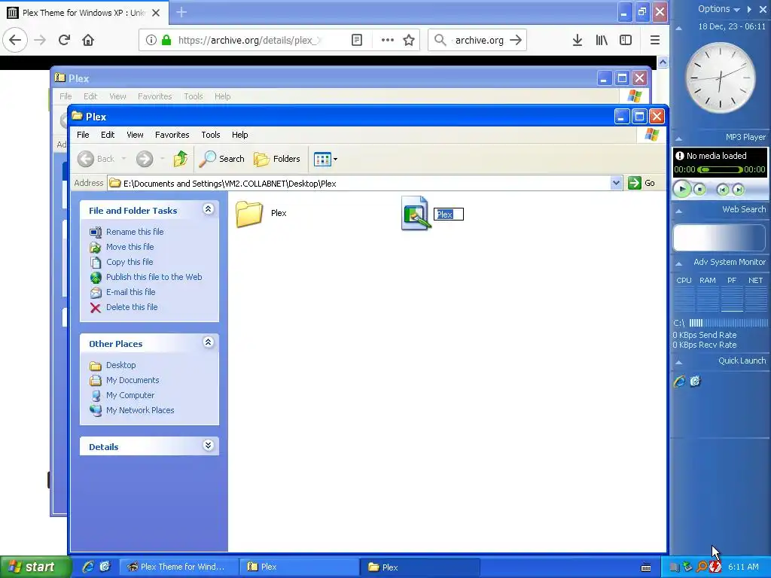This screenshot has height=578, width=771.
Task: Click the Forward arrow in the Explorer toolbar
Action: 144,159
